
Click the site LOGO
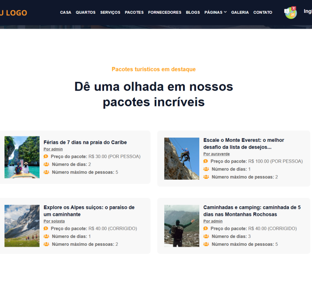pos(14,13)
